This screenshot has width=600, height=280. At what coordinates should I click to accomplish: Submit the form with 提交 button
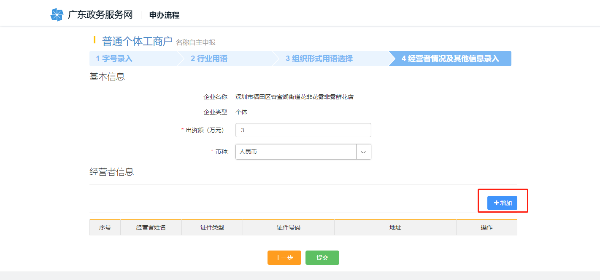pos(322,258)
